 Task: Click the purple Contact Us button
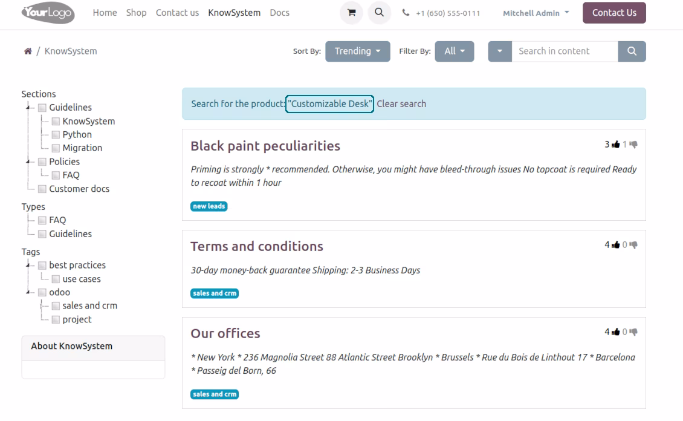click(614, 13)
